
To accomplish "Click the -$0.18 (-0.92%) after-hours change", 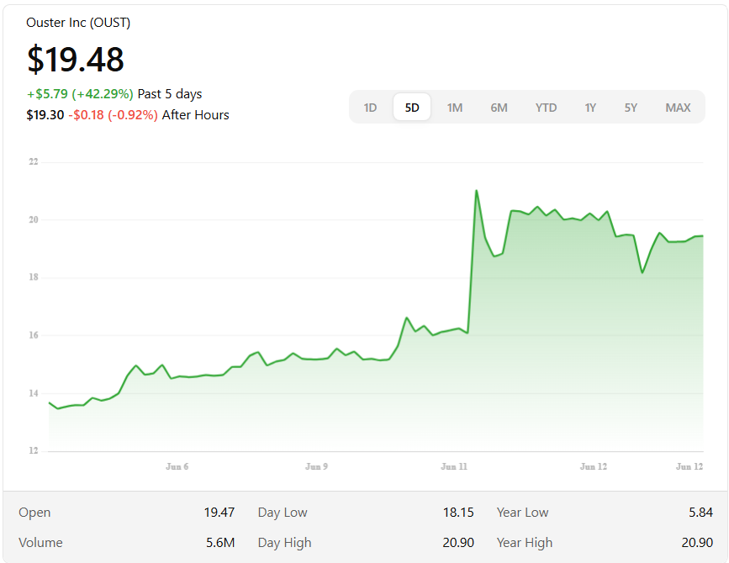I will (113, 115).
